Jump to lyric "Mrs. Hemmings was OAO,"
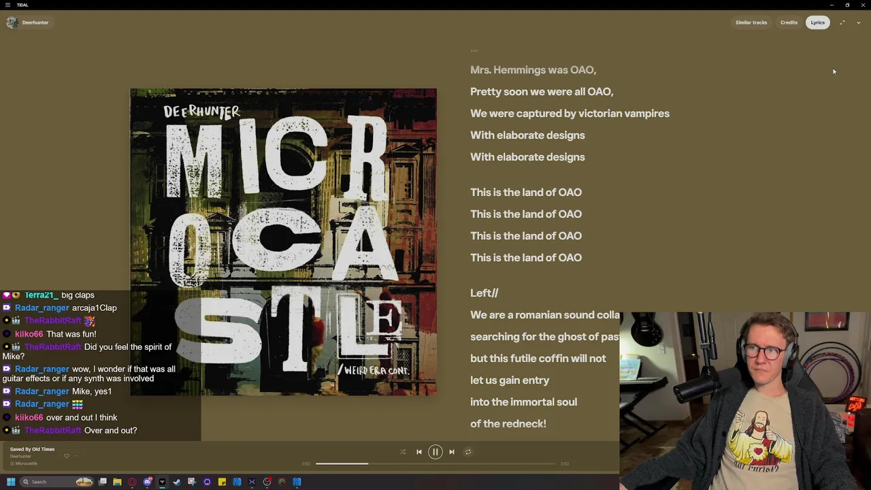 [533, 69]
